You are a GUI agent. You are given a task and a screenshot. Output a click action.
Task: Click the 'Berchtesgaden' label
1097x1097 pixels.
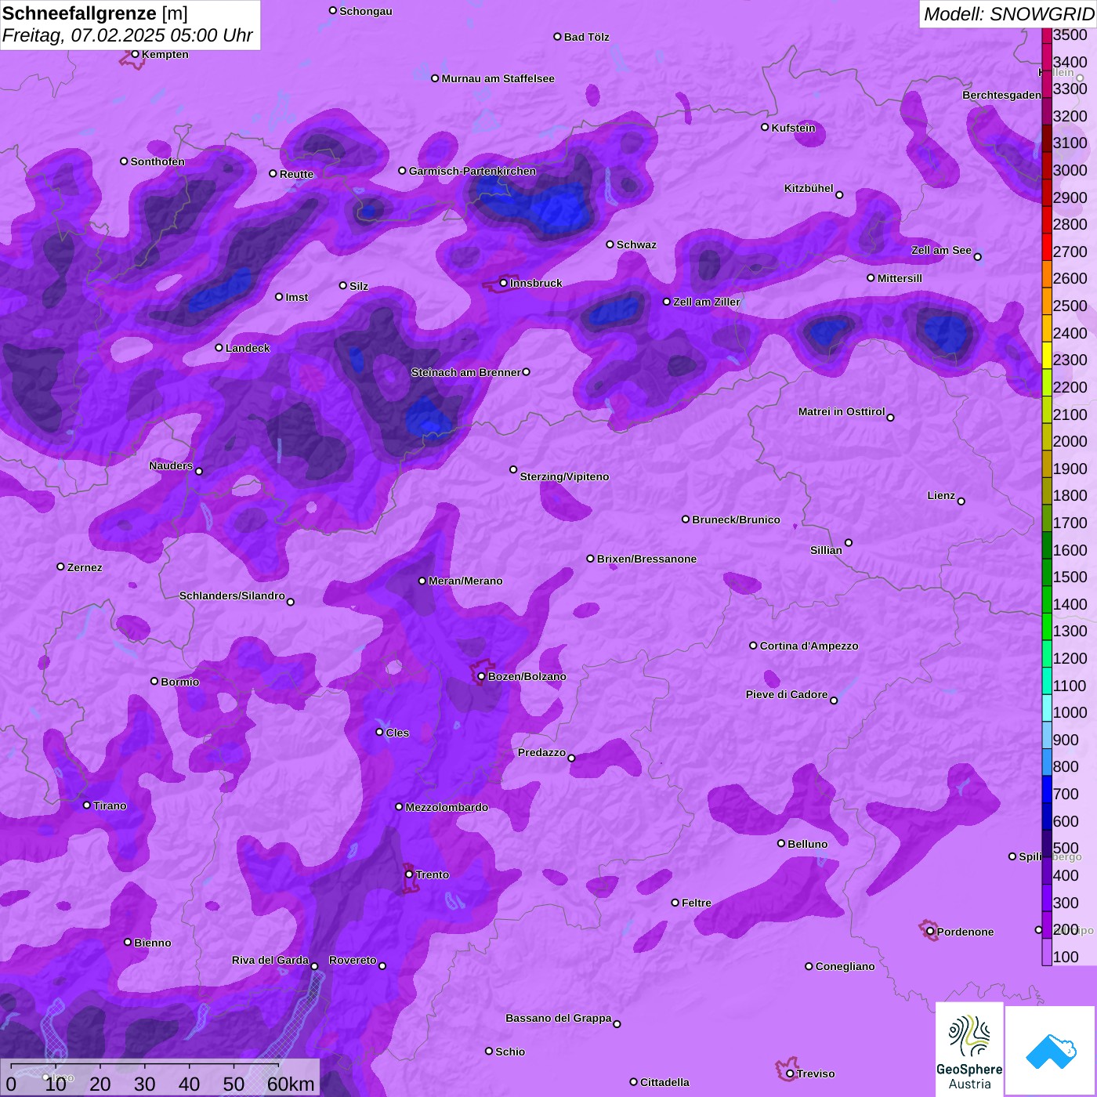tap(1001, 95)
